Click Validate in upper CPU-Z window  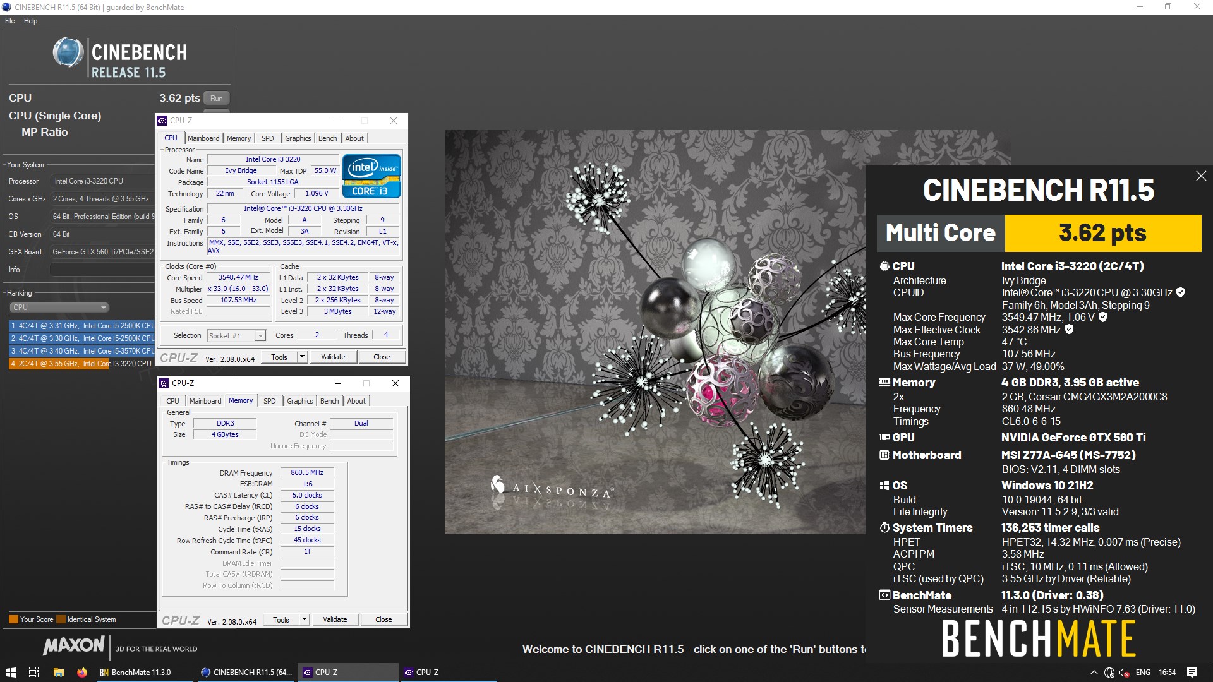333,357
